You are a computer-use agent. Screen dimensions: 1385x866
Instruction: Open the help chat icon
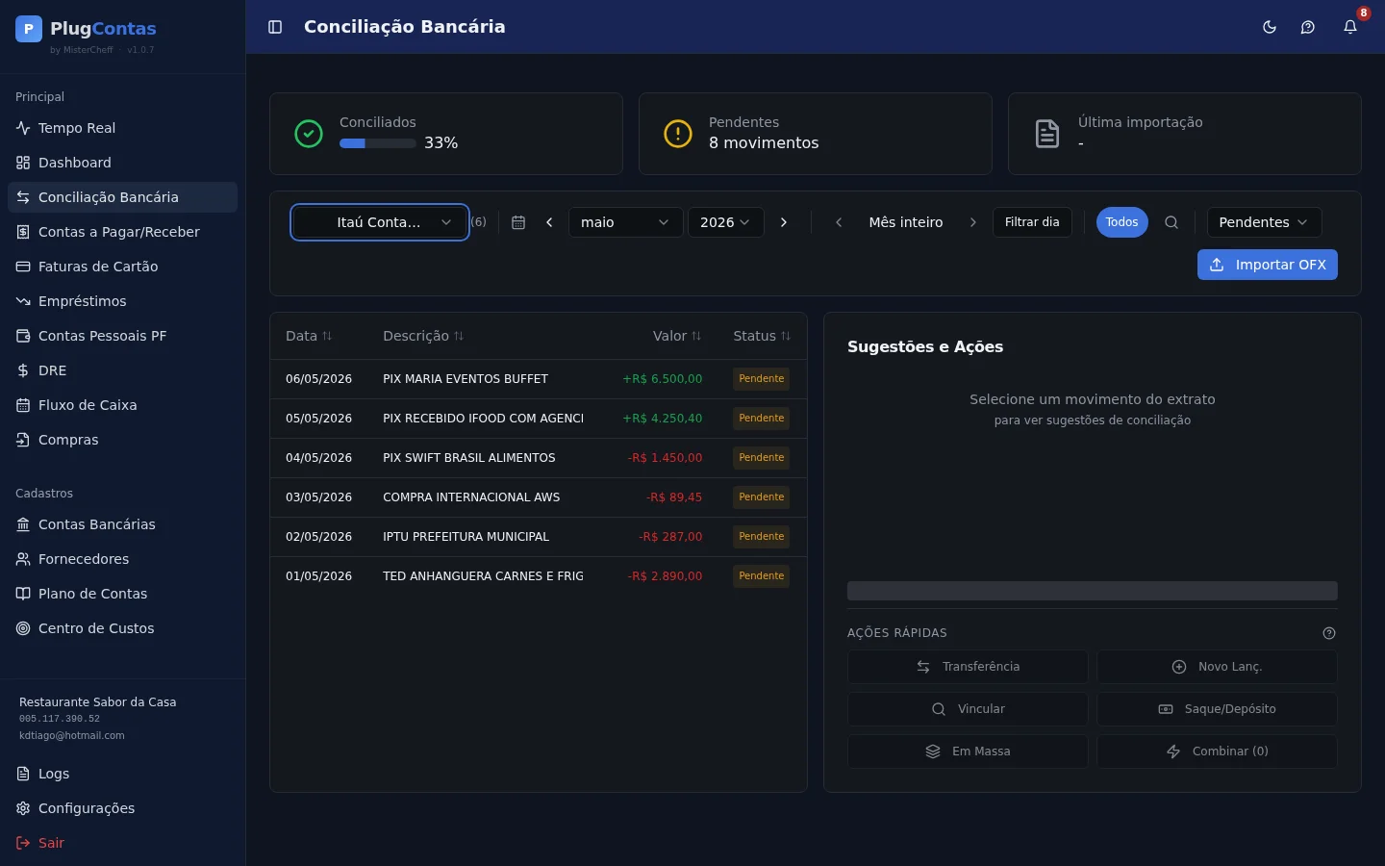(1308, 27)
